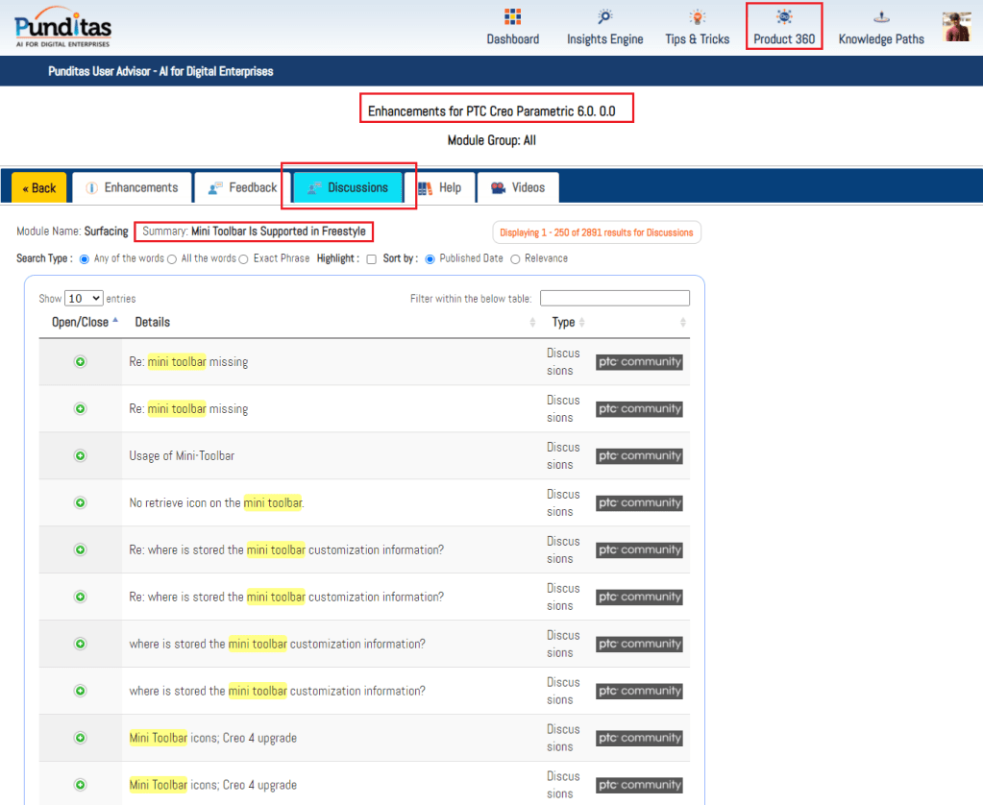Select 'Exact Phrase' search type
Image resolution: width=983 pixels, height=805 pixels.
point(244,258)
